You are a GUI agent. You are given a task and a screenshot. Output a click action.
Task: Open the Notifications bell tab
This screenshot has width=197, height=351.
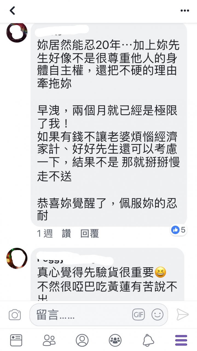click(x=148, y=340)
